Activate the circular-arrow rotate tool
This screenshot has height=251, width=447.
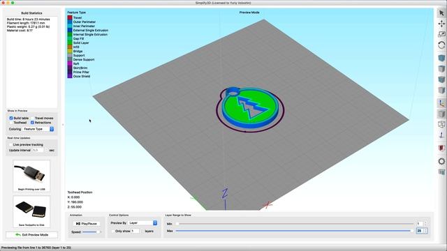pos(441,45)
